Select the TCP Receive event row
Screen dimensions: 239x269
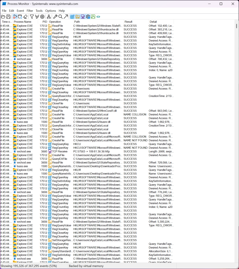[87, 152]
